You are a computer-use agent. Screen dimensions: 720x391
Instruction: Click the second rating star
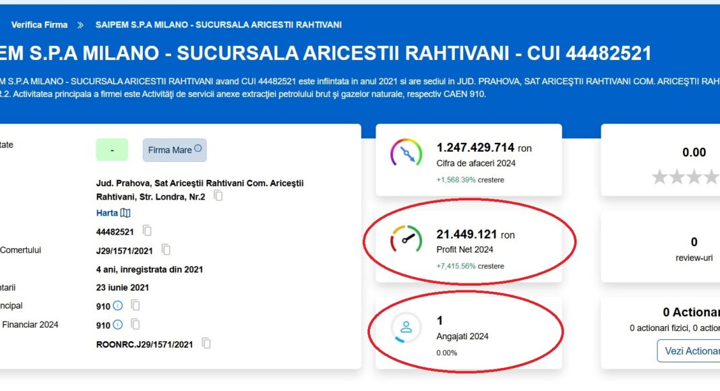click(x=677, y=177)
